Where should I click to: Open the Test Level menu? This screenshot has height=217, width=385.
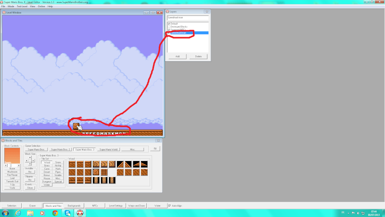click(22, 6)
